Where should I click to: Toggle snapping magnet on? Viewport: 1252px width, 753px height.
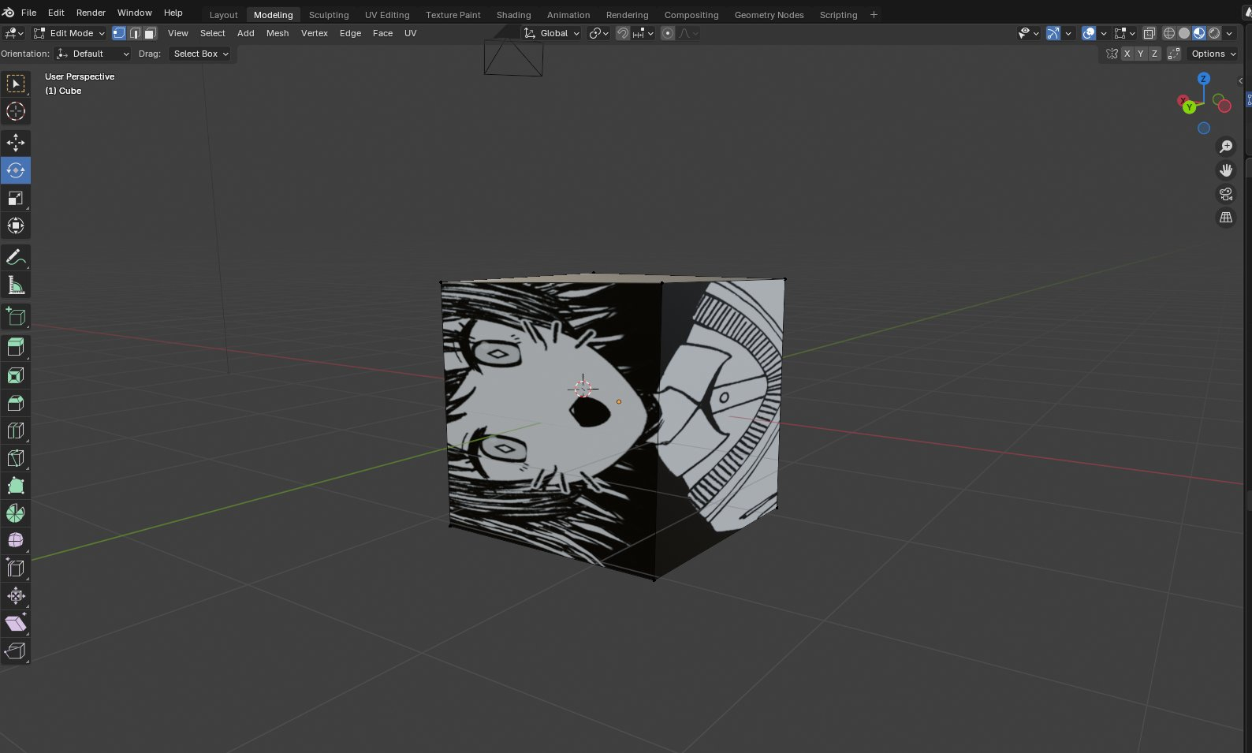(x=623, y=33)
